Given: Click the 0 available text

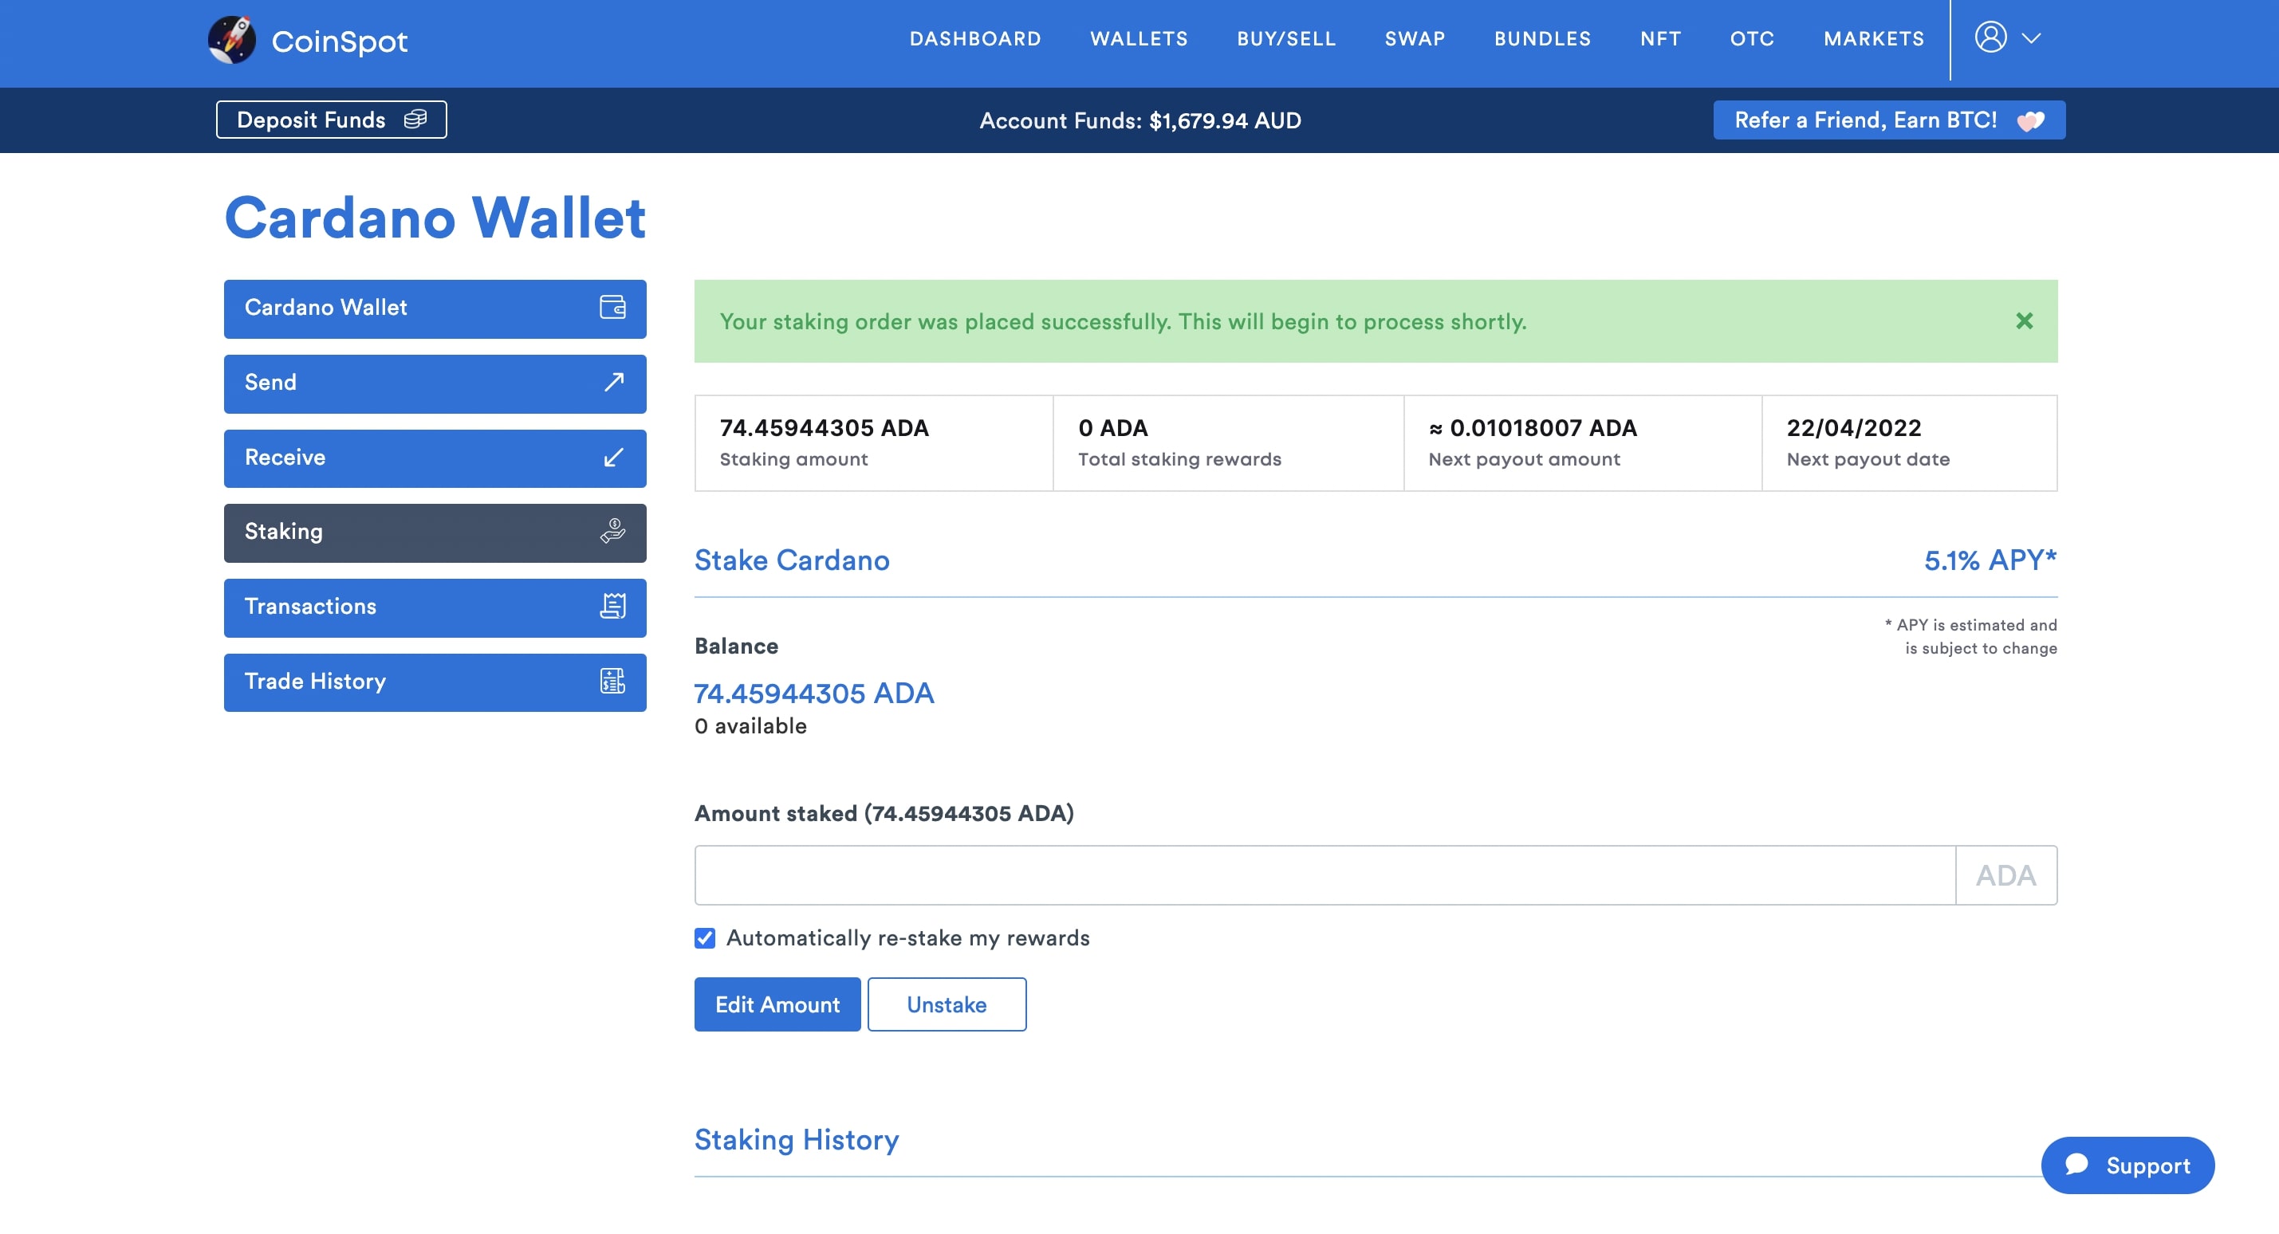Looking at the screenshot, I should [750, 725].
